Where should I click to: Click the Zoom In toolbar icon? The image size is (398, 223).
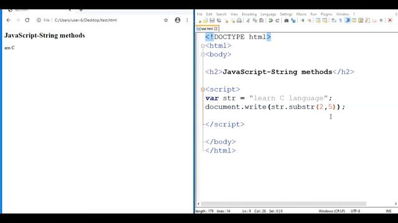pyautogui.click(x=302, y=20)
